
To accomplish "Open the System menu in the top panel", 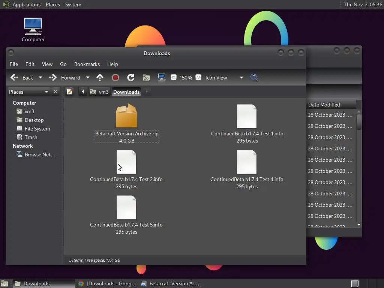I will [x=73, y=4].
